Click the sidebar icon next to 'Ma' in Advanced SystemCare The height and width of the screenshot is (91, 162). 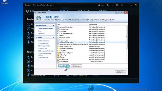tap(29, 42)
